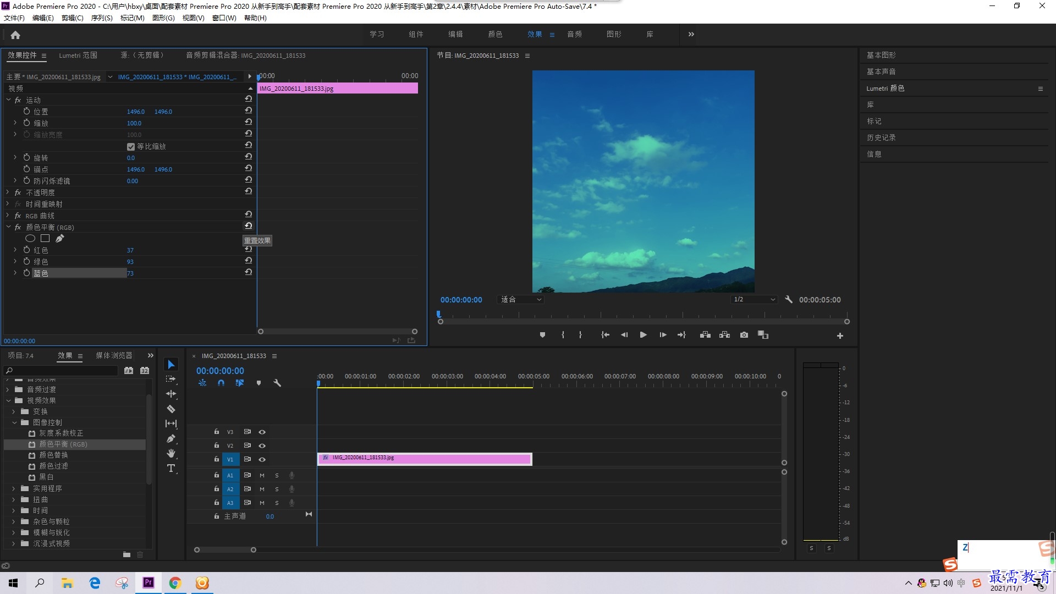Click the Home icon

pos(15,35)
